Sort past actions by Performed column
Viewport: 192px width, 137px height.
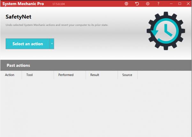point(70,75)
